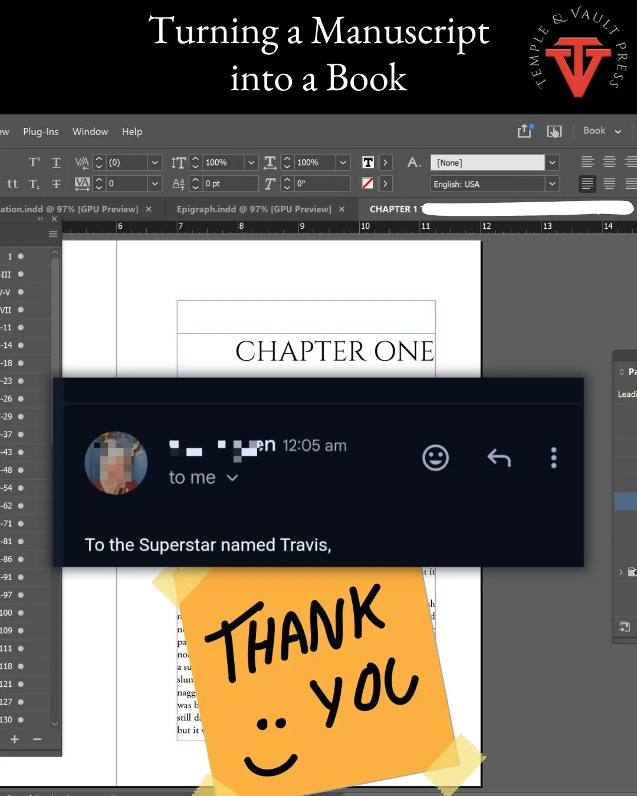Expand the Stroke color flyout arrow
This screenshot has width=637, height=796.
(x=385, y=184)
